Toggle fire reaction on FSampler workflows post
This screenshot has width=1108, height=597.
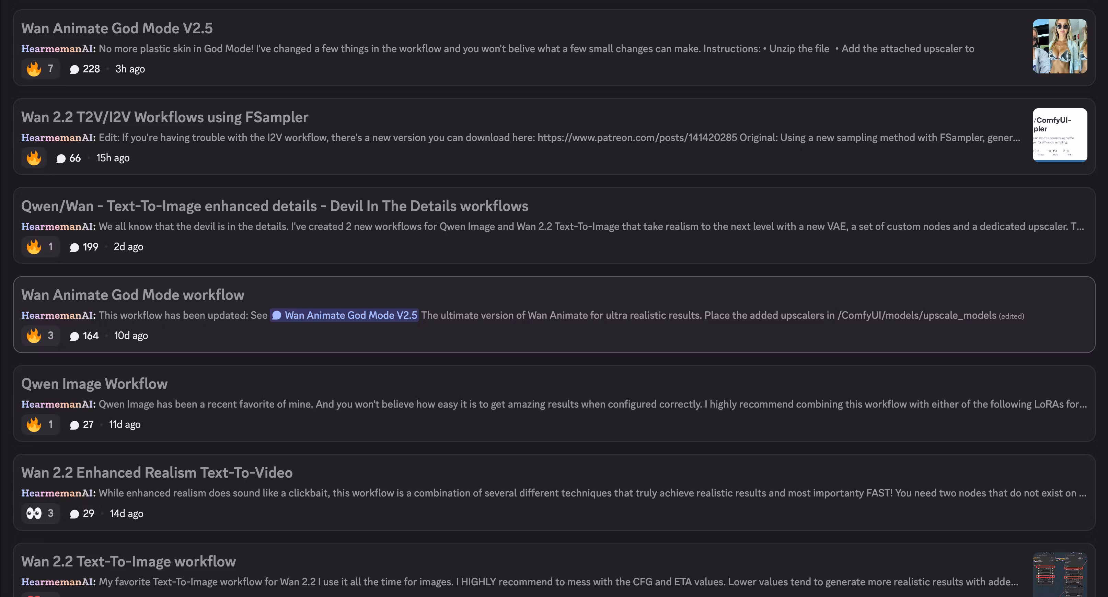(x=34, y=158)
